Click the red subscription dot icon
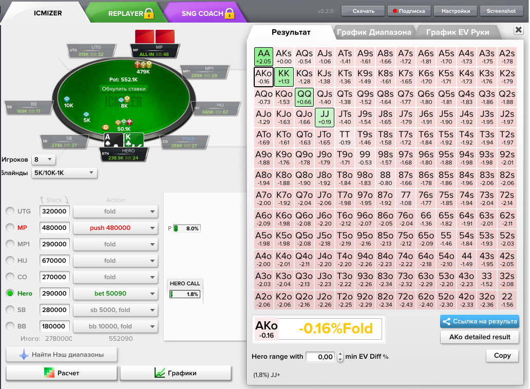The image size is (530, 389). 395,11
